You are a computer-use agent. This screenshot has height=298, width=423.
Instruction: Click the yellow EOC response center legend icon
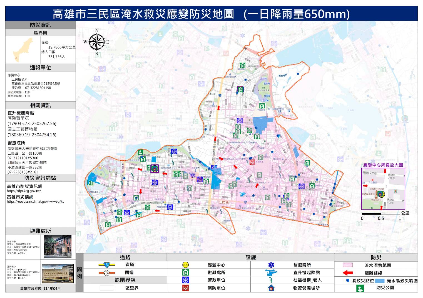point(185,265)
